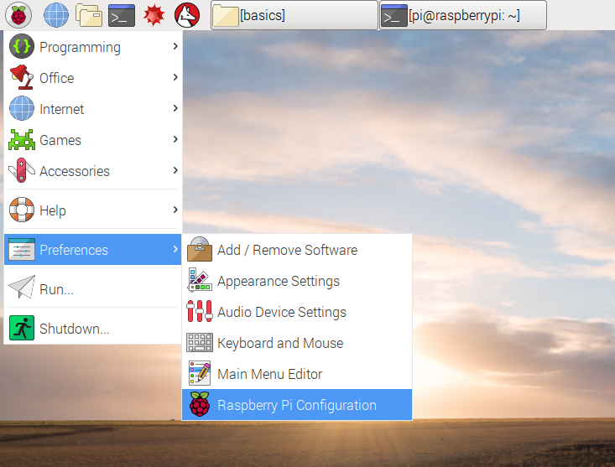Click the Raspberry Pi main menu icon

click(x=18, y=15)
